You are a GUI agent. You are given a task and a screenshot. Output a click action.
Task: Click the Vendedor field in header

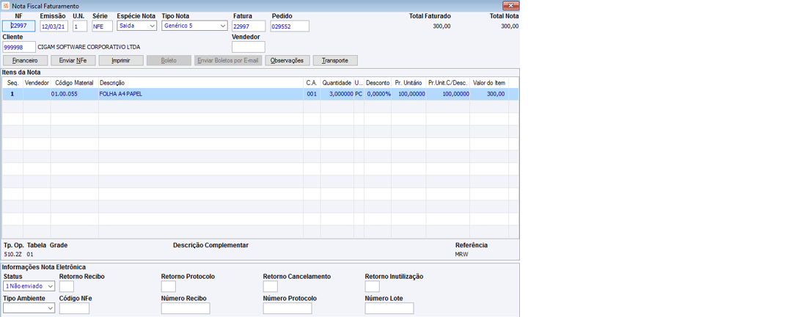[x=249, y=47]
